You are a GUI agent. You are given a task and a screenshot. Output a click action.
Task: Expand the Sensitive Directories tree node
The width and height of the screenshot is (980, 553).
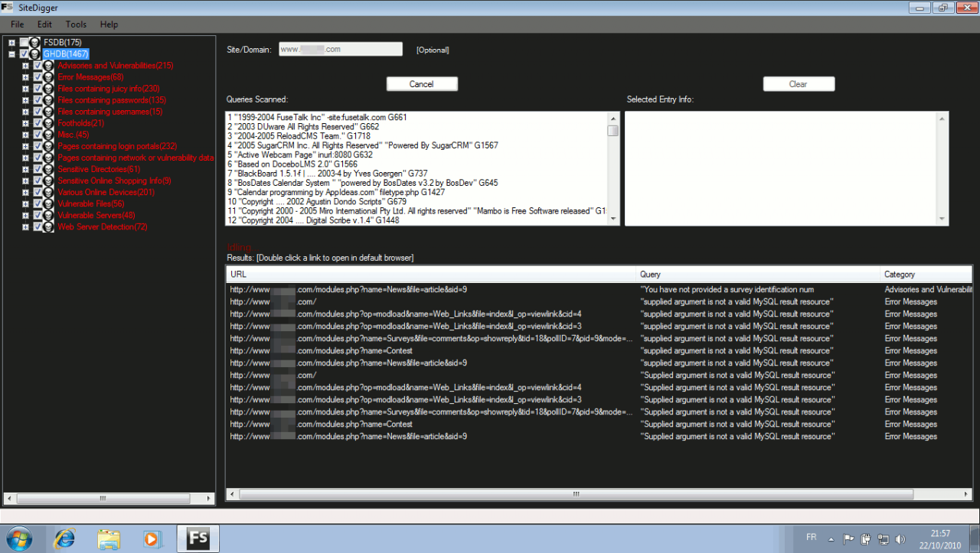tap(25, 169)
